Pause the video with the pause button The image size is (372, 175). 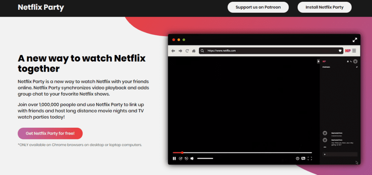coord(174,158)
